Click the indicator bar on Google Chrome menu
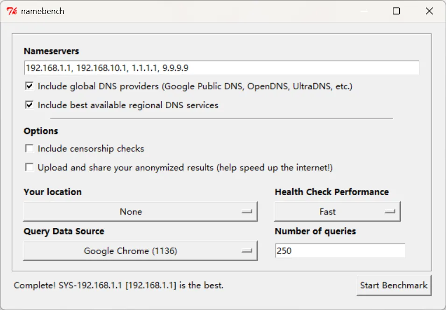The height and width of the screenshot is (310, 446). click(247, 251)
